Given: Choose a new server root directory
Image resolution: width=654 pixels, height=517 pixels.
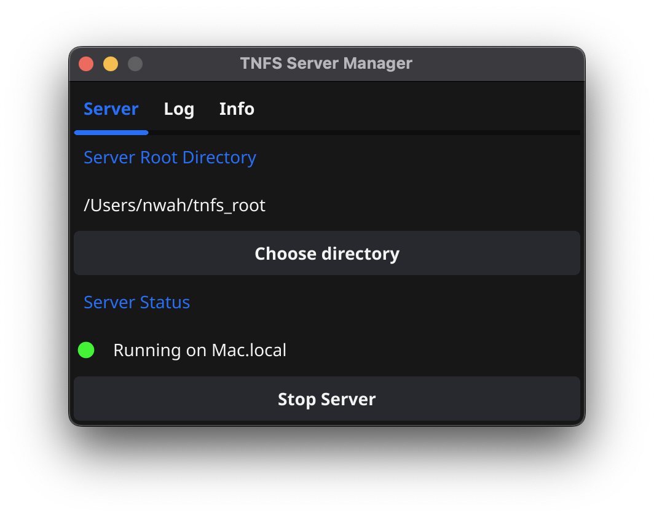Looking at the screenshot, I should tap(326, 253).
